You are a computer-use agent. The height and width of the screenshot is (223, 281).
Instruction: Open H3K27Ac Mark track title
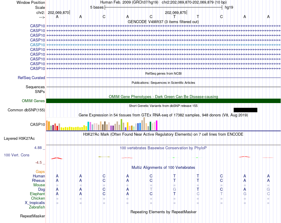click(x=163, y=134)
